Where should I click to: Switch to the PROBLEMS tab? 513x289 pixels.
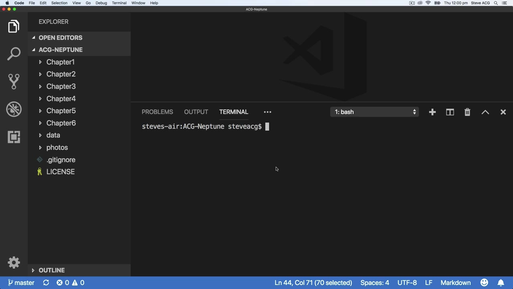157,112
